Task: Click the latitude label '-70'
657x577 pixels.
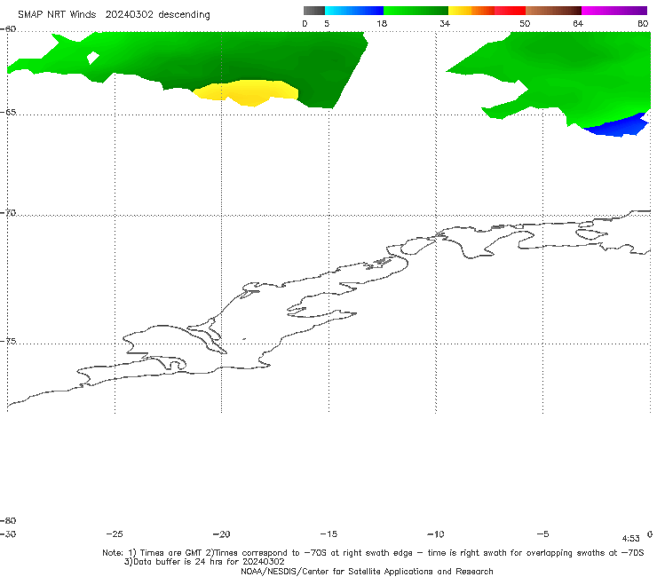Action: point(8,213)
